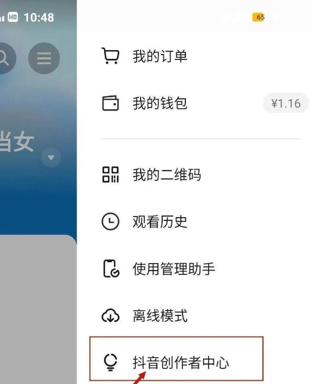Tap the search magnifier icon

click(5, 58)
